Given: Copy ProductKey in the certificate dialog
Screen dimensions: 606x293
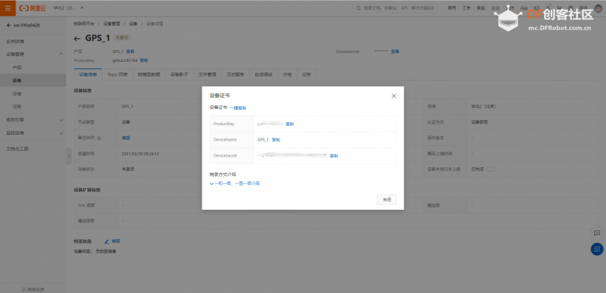Looking at the screenshot, I should 290,124.
